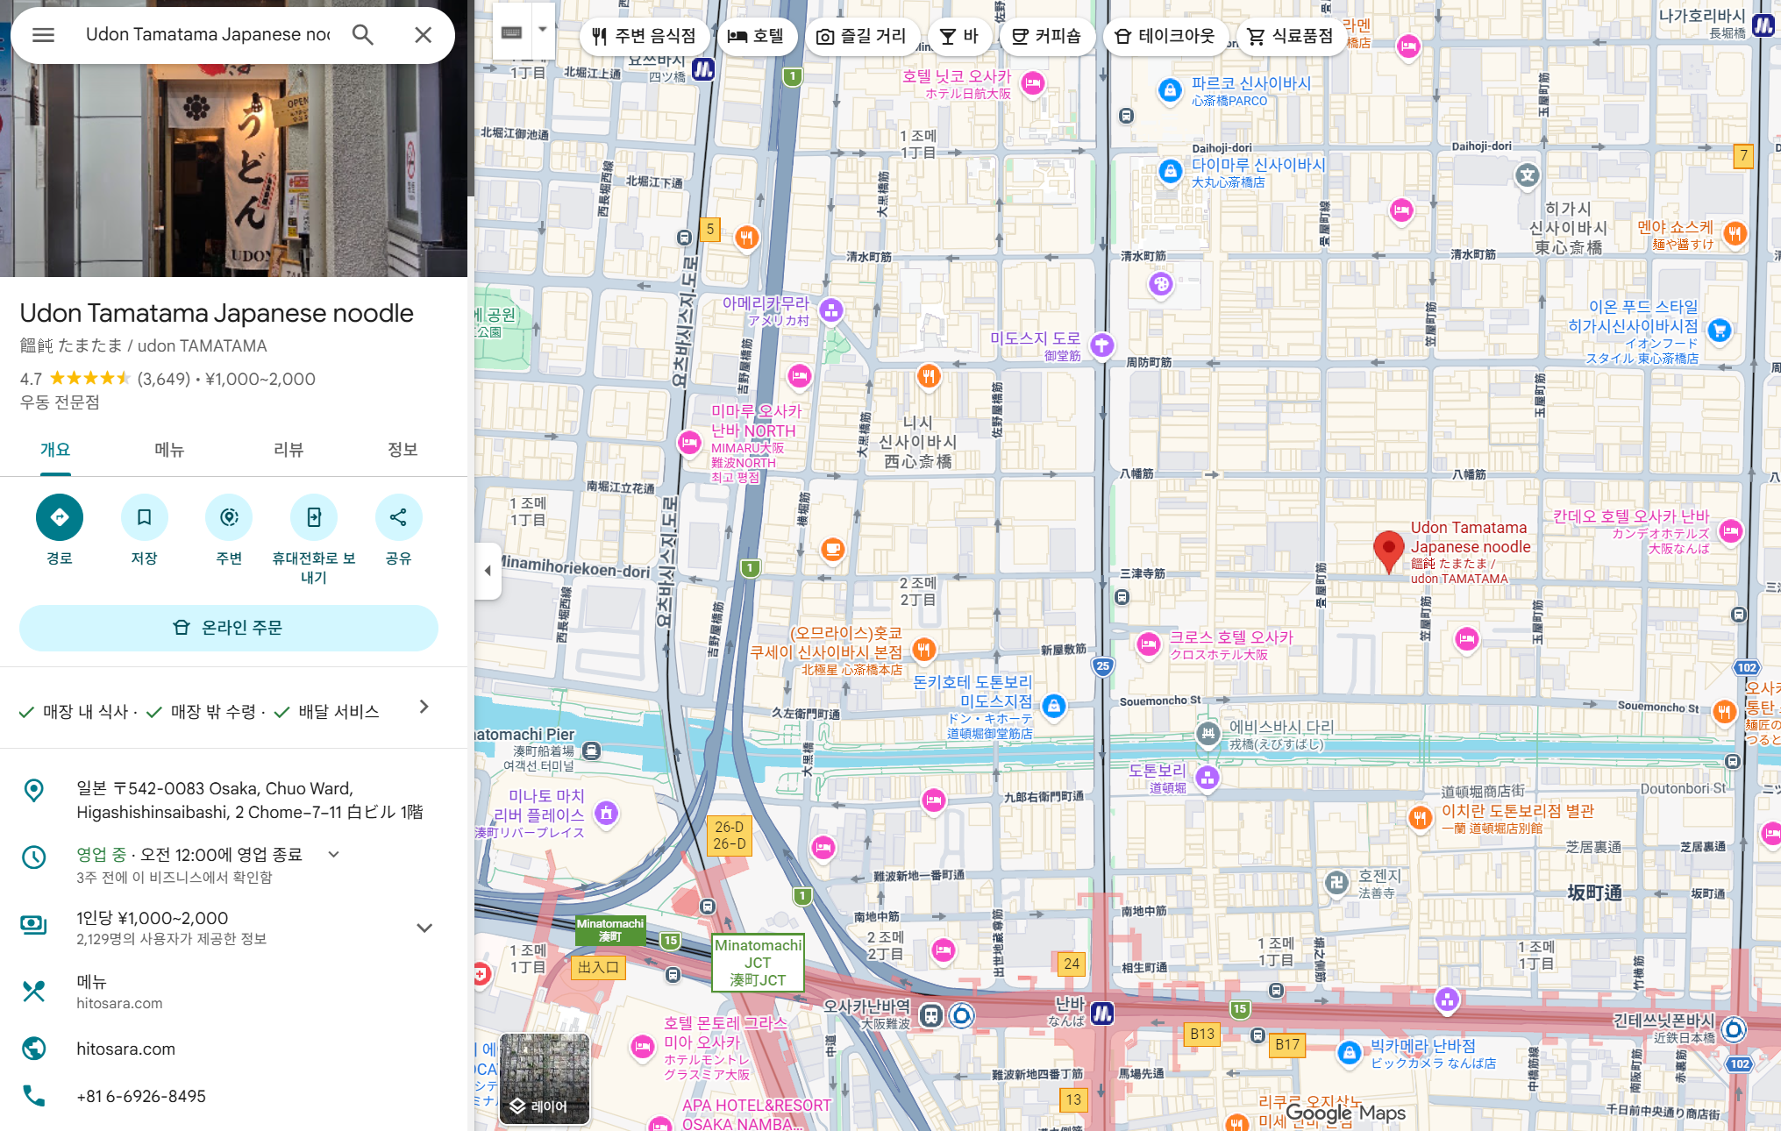Click the 테이크아웃 filter chip
The height and width of the screenshot is (1131, 1781).
pyautogui.click(x=1165, y=36)
